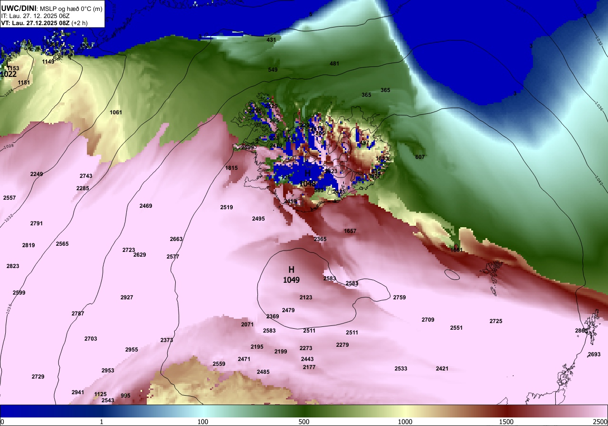Click the 2533 height value

coord(401,369)
